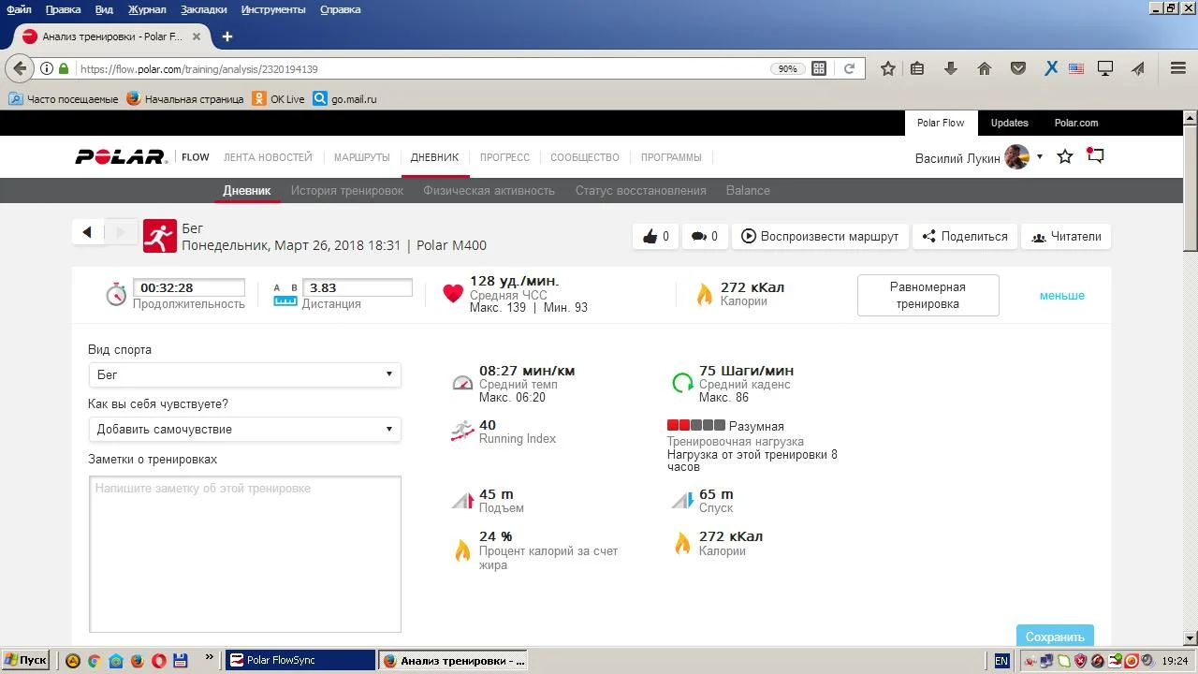Open the Balance sub-tab
Viewport: 1198px width, 674px height.
(748, 190)
